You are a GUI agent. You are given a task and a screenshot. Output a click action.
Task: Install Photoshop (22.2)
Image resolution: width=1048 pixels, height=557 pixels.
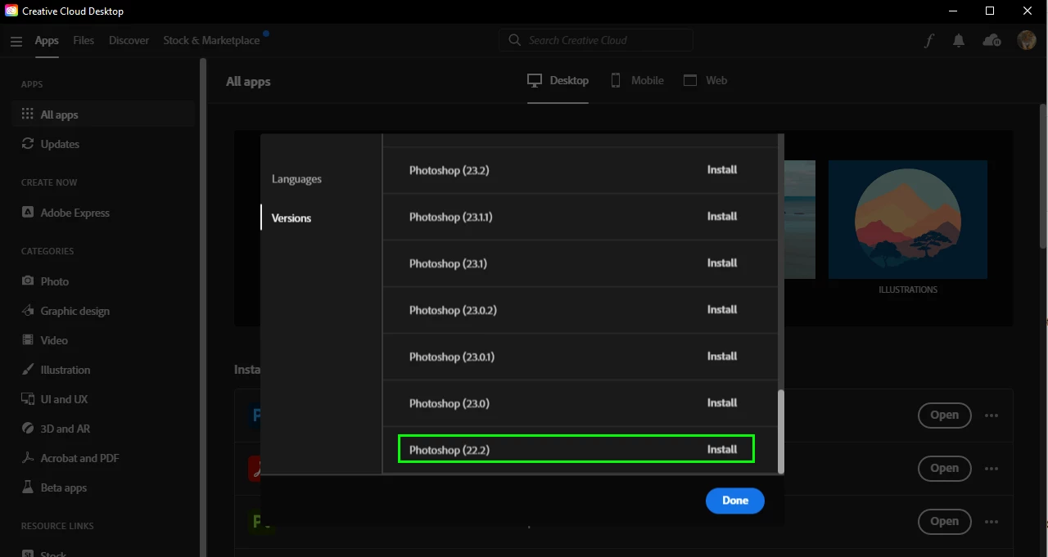coord(722,450)
